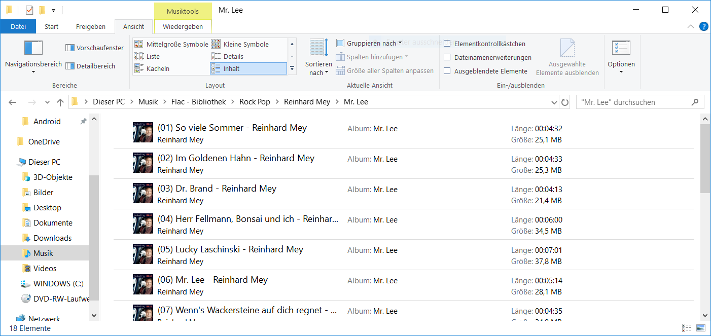Click the Musiktools contextual tab
This screenshot has height=336, width=711.
(183, 11)
